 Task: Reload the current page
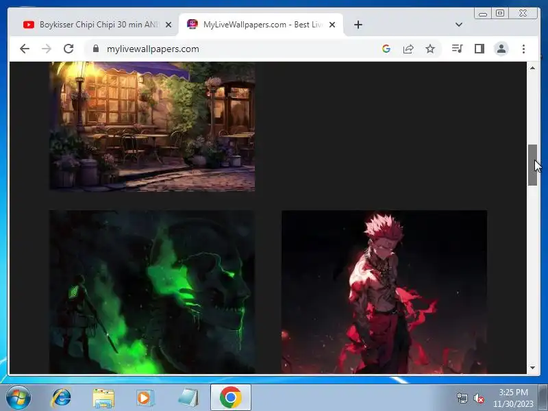(x=68, y=49)
